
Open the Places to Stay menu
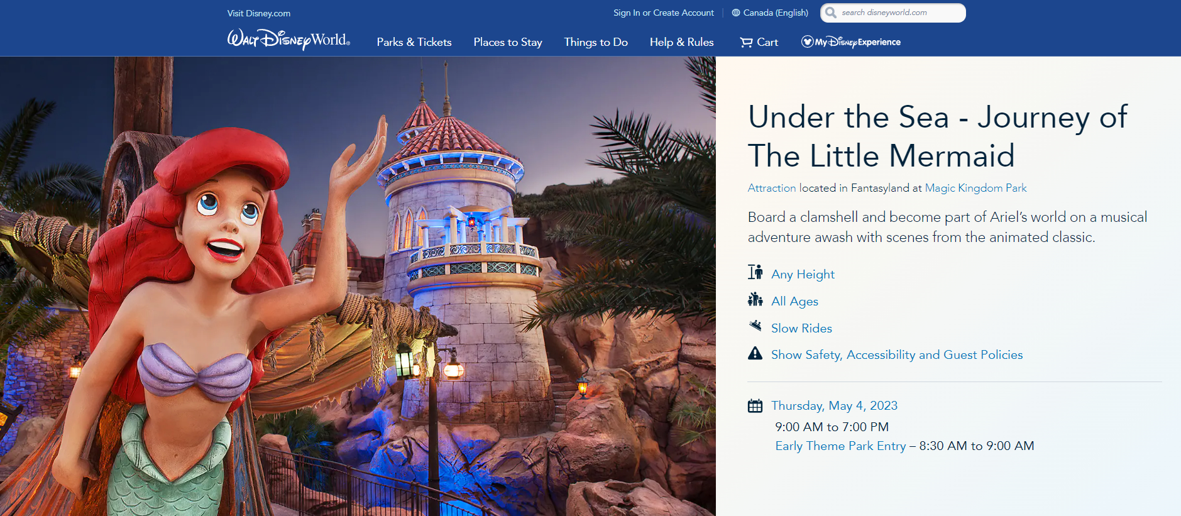pos(508,42)
